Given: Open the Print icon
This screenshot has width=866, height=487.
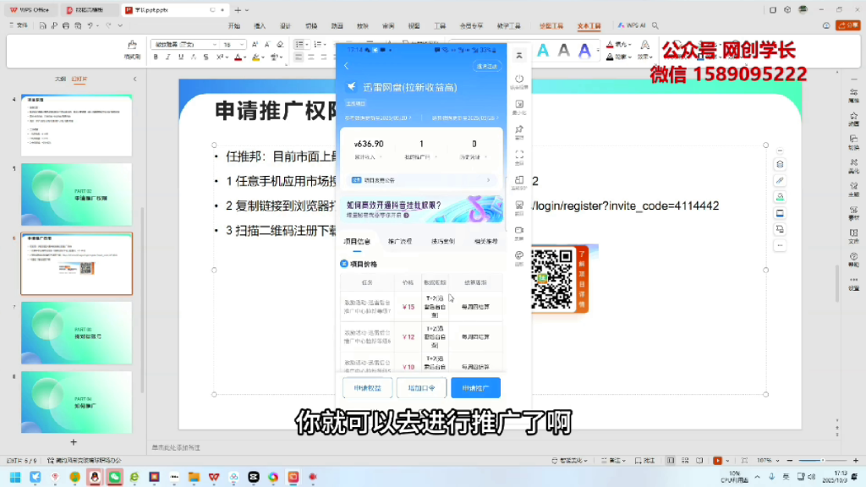Looking at the screenshot, I should click(68, 25).
